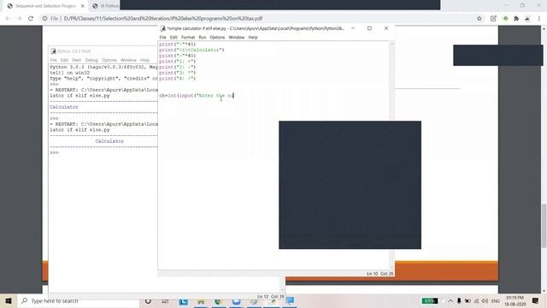Viewport: 547px width, 308px height.
Task: Click the IDLE icon in editor title bar
Action: point(163,28)
